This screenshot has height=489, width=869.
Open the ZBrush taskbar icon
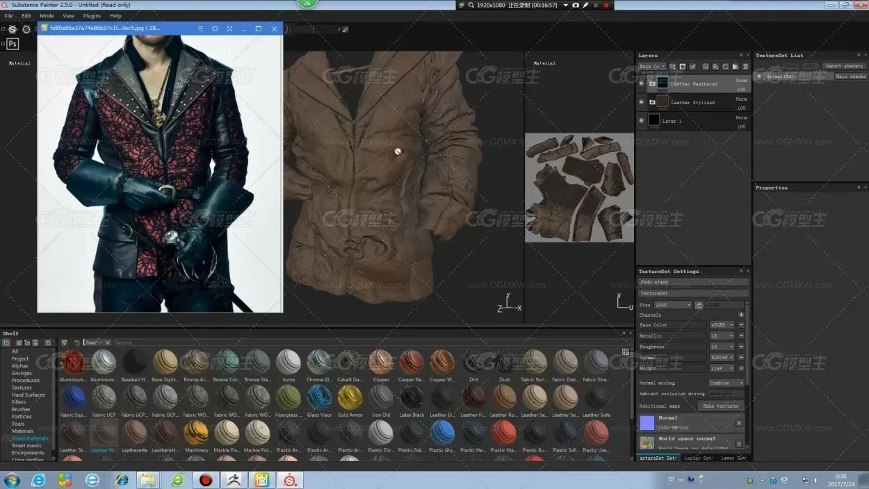coord(232,480)
